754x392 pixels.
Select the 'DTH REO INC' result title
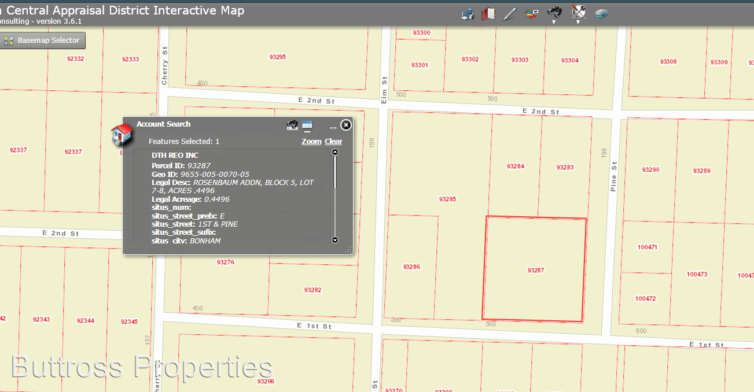(175, 156)
